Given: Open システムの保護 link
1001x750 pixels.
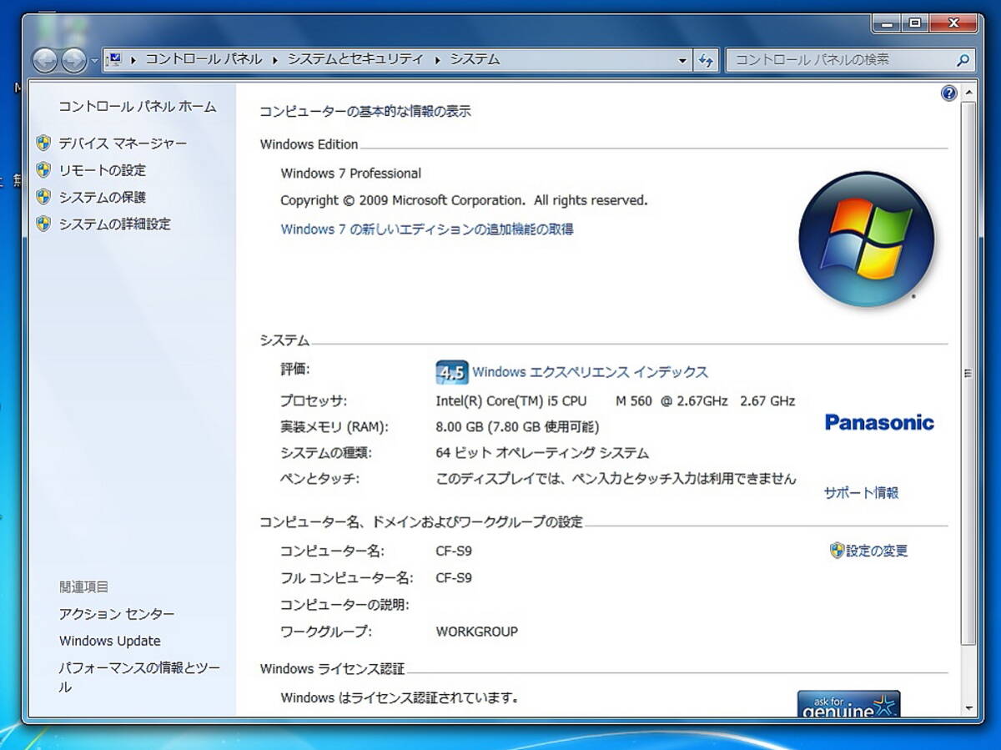Looking at the screenshot, I should (x=102, y=198).
